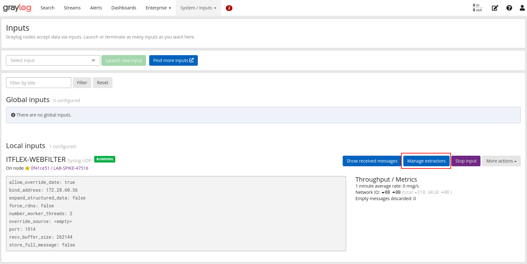This screenshot has width=527, height=264.
Task: Click the number_worker_threads: 2 line
Action: pos(41,214)
